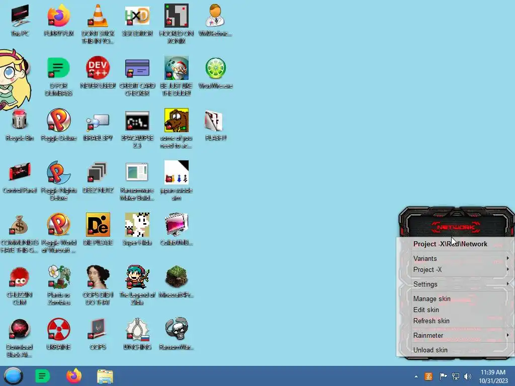515x386 pixels.
Task: Expand the Project -X submenu
Action: click(461, 269)
